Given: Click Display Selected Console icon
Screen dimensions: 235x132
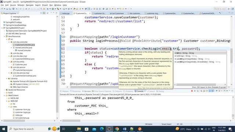Looking at the screenshot, I should pyautogui.click(x=219, y=91).
